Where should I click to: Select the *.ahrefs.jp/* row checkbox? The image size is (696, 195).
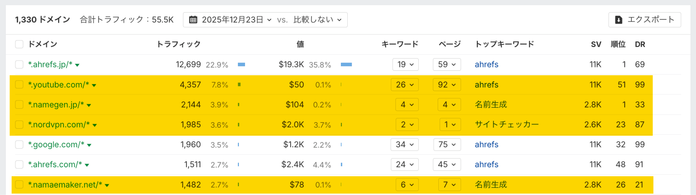click(19, 65)
